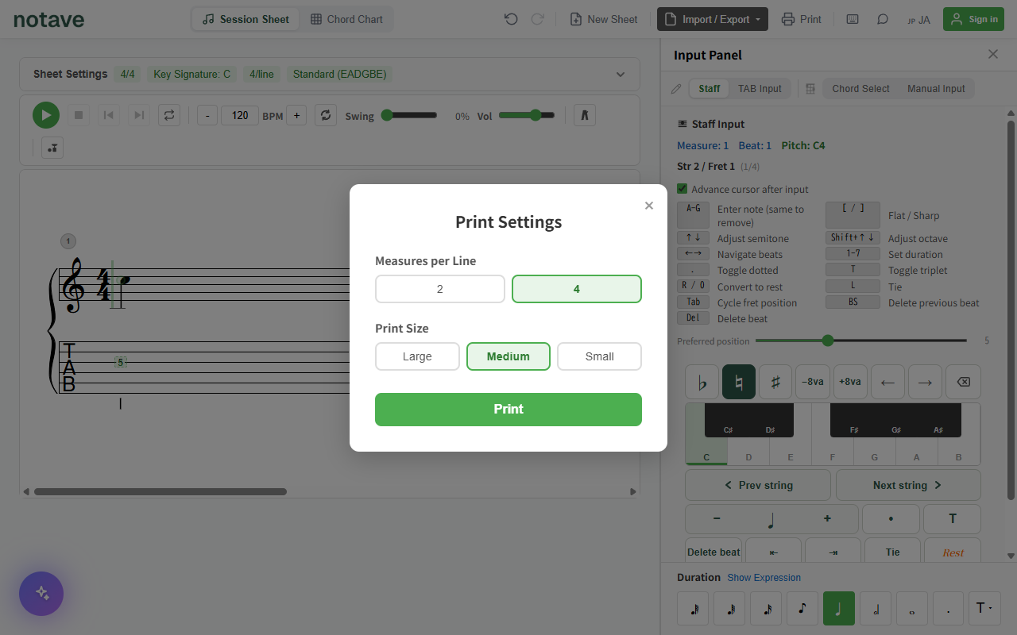Screen dimensions: 1017x635
Task: Select the Chord Select tab
Action: point(861,89)
